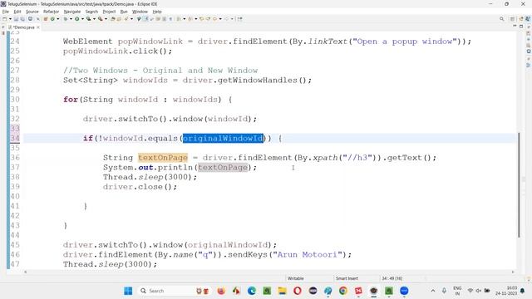This screenshot has width=532, height=299.
Task: Open Google Chrome from the taskbar
Action: point(343,291)
